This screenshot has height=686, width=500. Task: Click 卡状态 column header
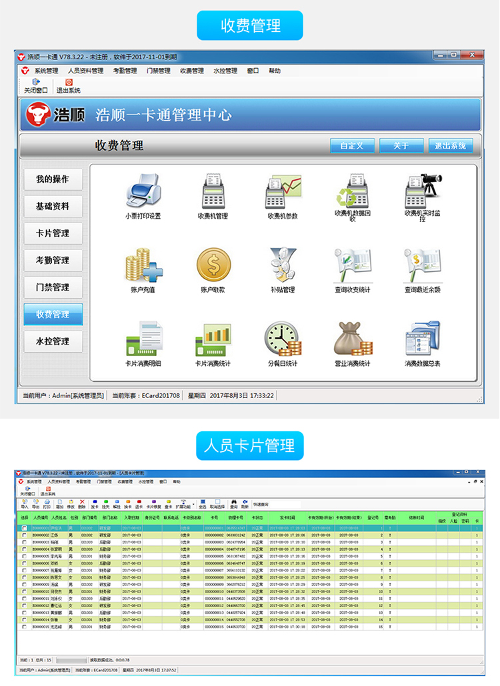pyautogui.click(x=257, y=517)
